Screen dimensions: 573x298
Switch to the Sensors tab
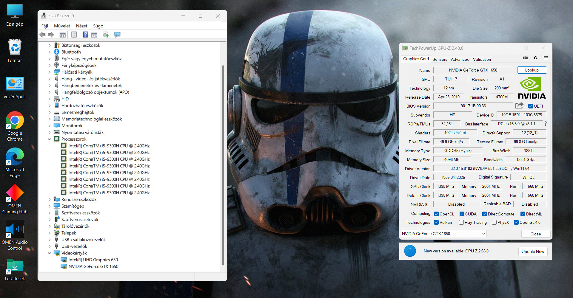(x=440, y=59)
